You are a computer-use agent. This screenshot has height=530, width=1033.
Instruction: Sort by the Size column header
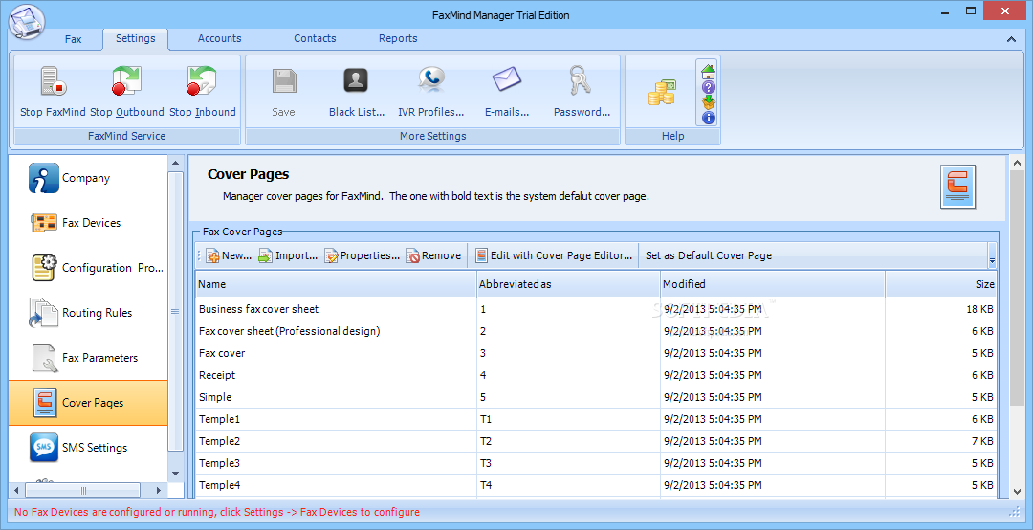[x=941, y=284]
